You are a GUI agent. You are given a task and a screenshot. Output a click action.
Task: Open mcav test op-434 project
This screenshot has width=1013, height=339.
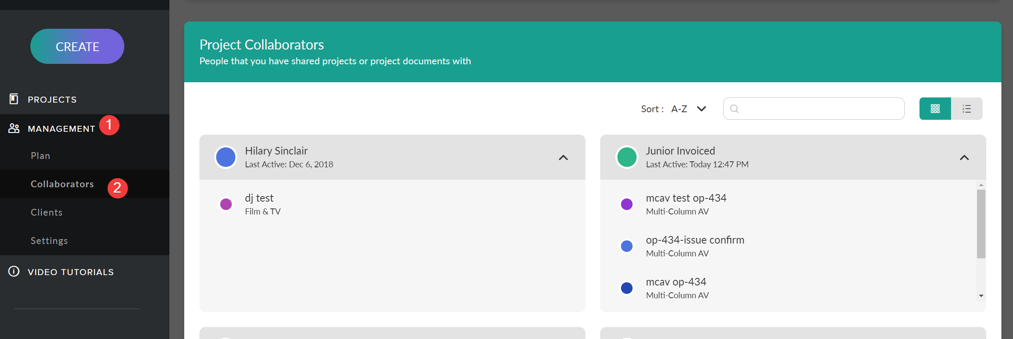click(x=686, y=198)
